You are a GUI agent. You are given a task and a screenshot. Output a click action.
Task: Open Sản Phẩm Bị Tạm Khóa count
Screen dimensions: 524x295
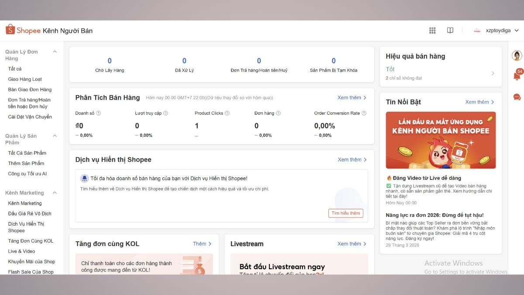[x=334, y=65]
